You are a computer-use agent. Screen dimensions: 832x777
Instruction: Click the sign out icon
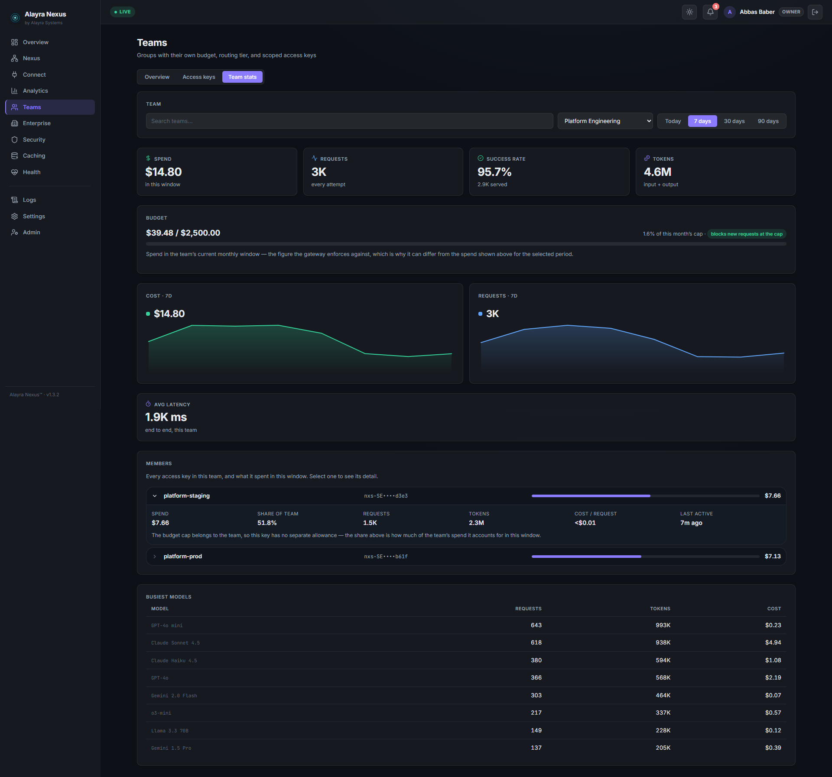click(815, 12)
